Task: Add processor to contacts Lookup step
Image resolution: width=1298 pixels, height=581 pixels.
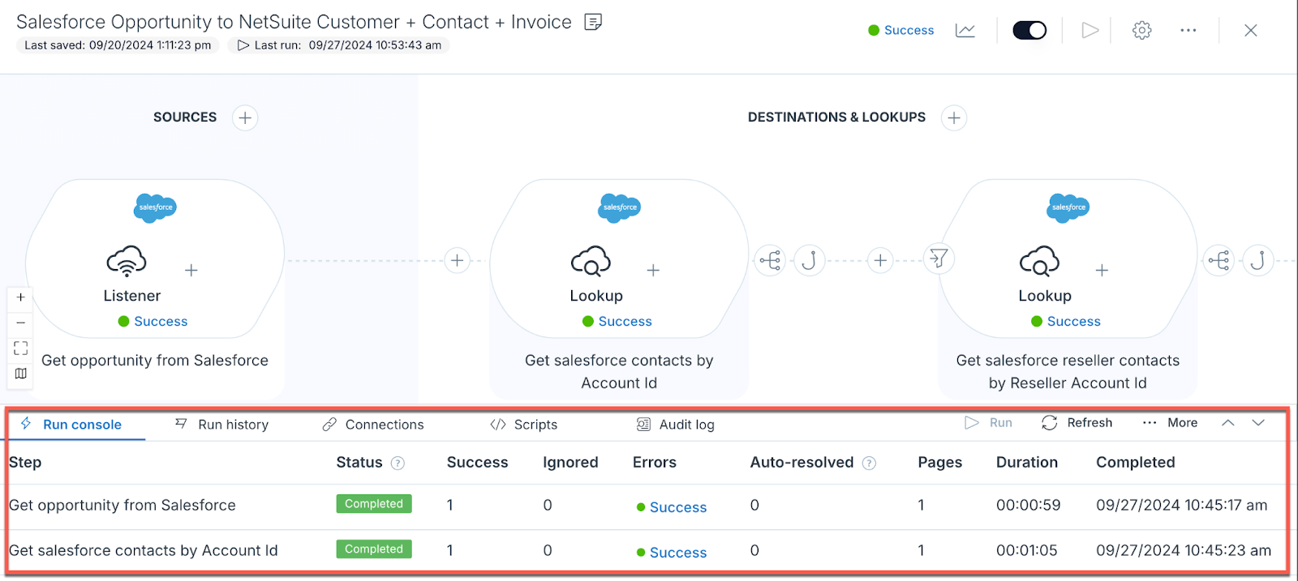Action: pos(653,270)
